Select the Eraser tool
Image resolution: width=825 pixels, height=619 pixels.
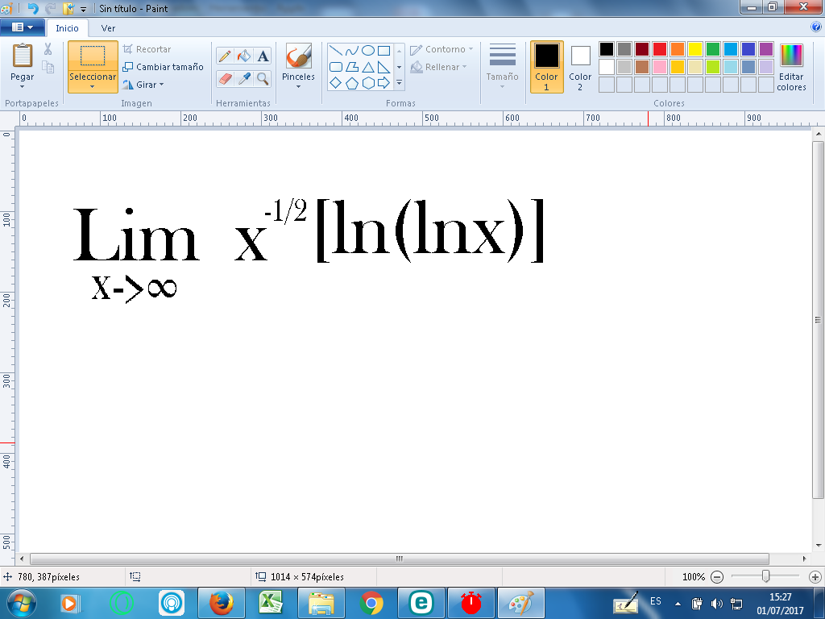click(225, 78)
